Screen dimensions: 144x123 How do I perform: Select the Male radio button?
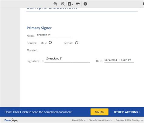[50, 43]
